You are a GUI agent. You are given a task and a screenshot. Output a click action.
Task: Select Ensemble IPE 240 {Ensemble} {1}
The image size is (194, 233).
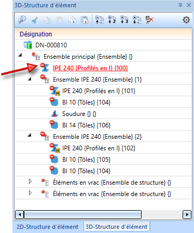pyautogui.click(x=98, y=80)
